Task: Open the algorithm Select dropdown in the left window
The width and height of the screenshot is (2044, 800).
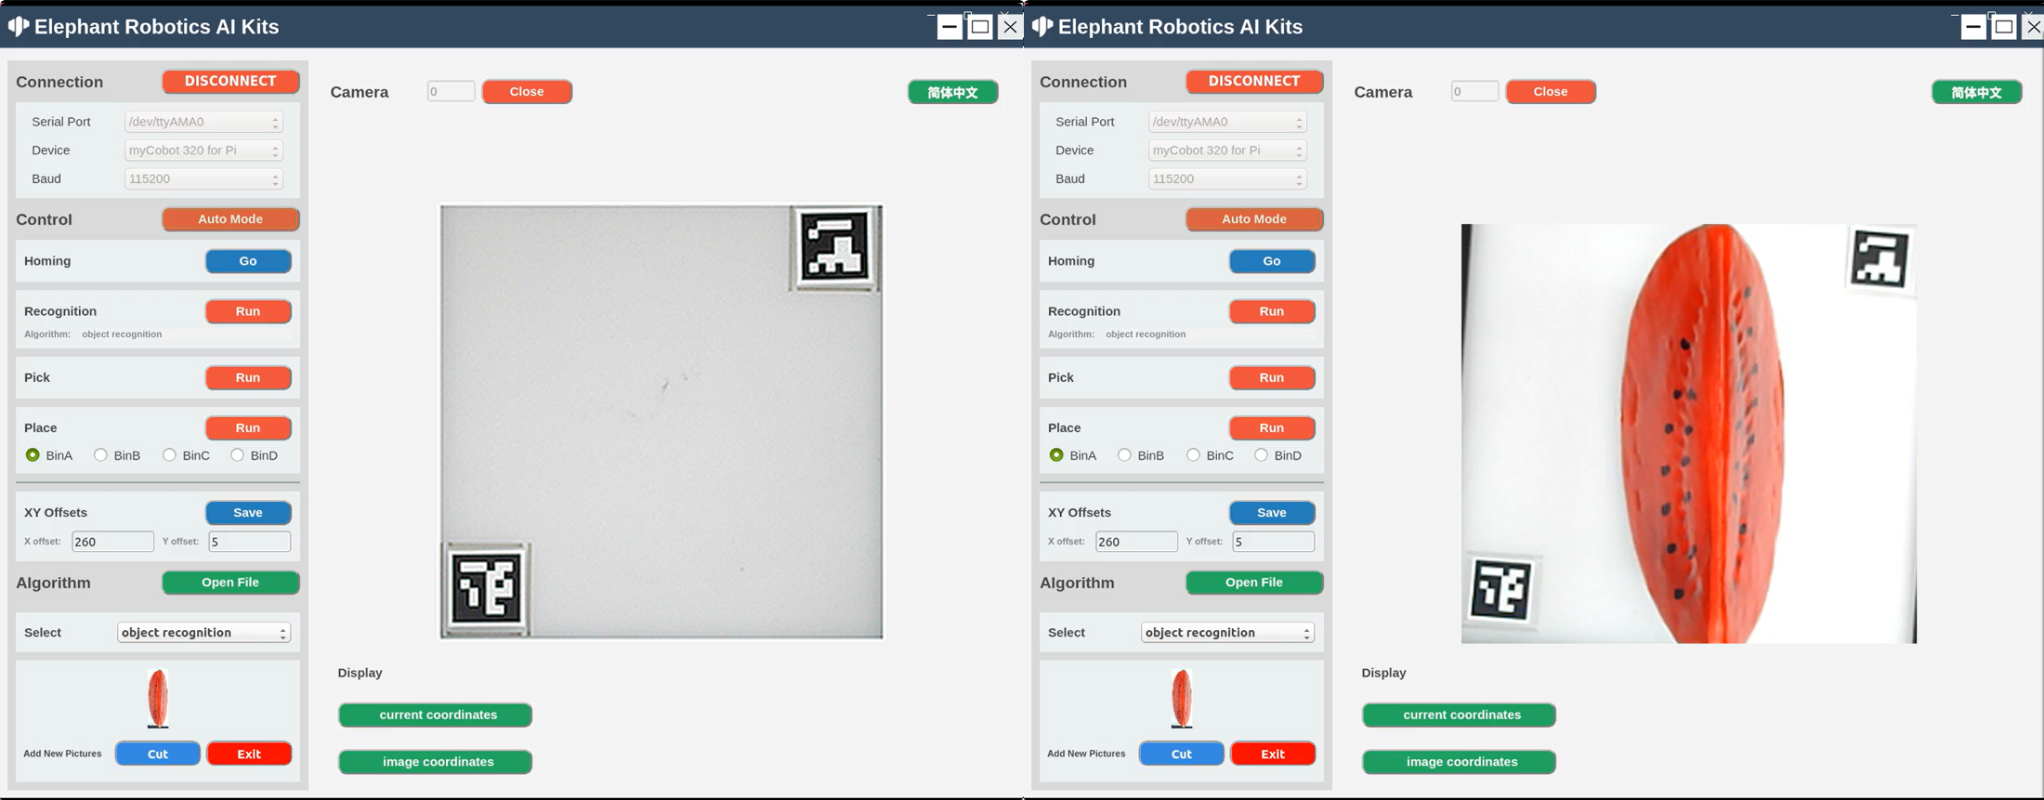Action: (203, 633)
